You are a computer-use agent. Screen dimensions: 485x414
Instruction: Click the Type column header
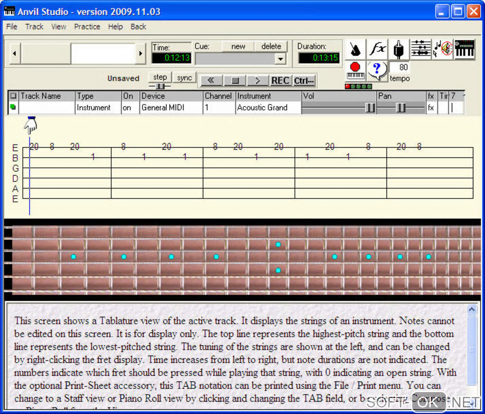98,96
